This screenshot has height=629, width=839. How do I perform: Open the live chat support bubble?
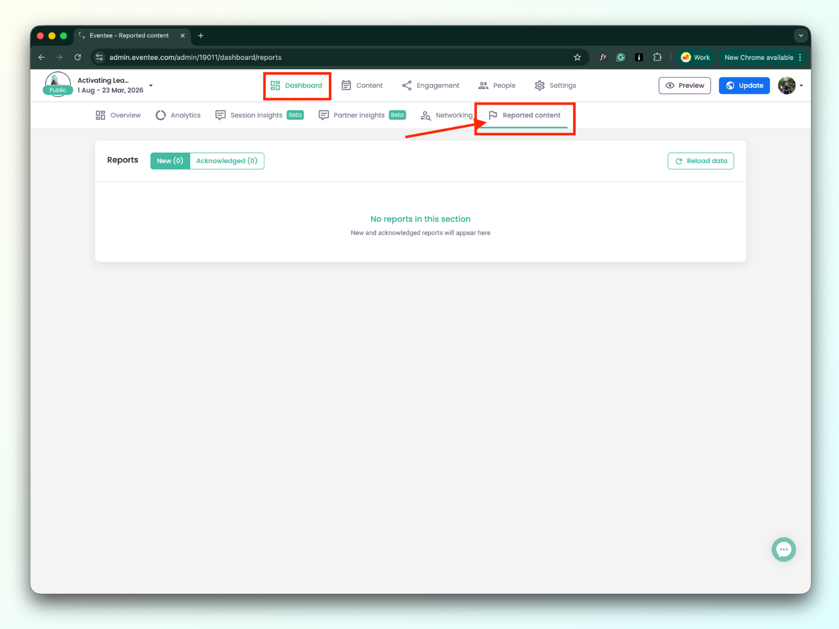783,549
